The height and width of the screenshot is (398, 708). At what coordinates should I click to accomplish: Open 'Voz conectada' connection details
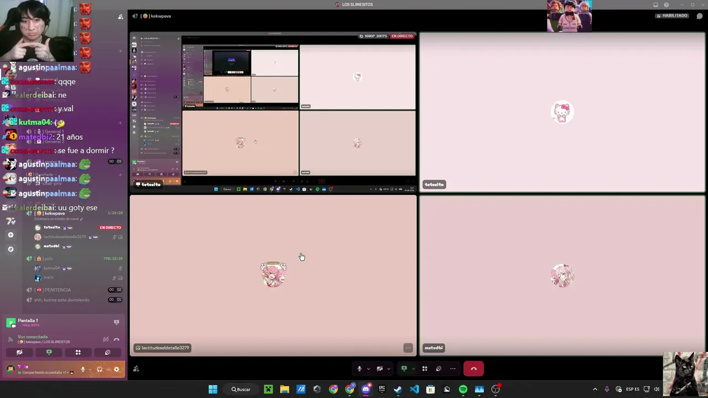(x=33, y=337)
